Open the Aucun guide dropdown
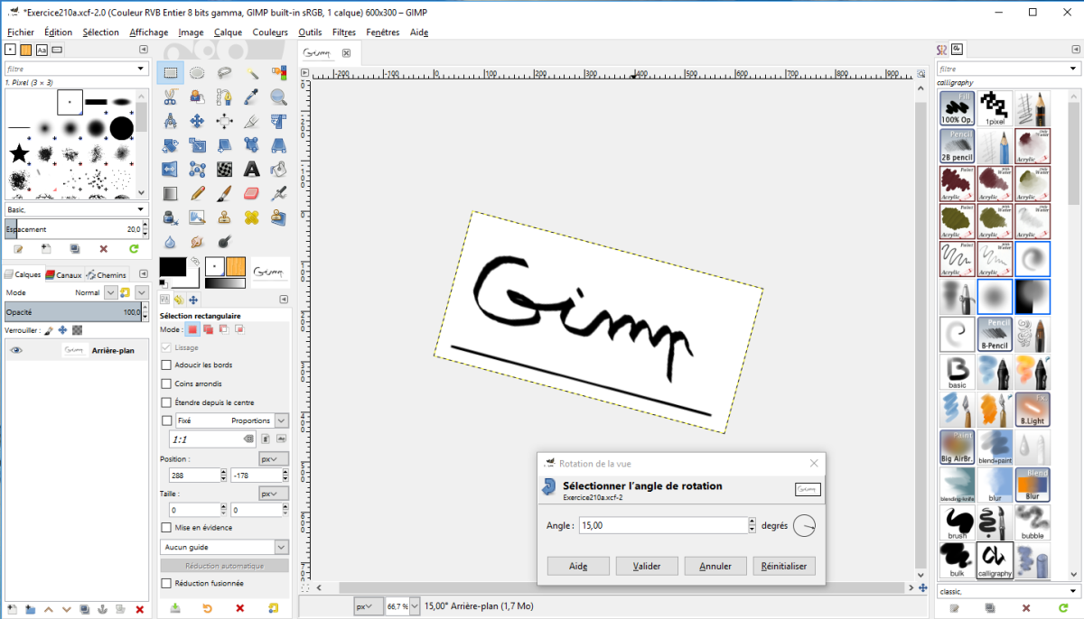1084x619 pixels. point(224,547)
